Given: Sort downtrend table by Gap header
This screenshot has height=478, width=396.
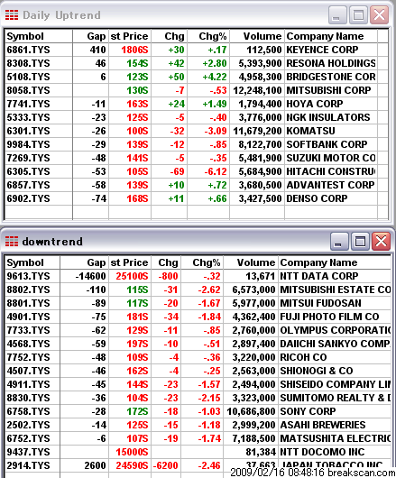Looking at the screenshot, I should pyautogui.click(x=84, y=262).
